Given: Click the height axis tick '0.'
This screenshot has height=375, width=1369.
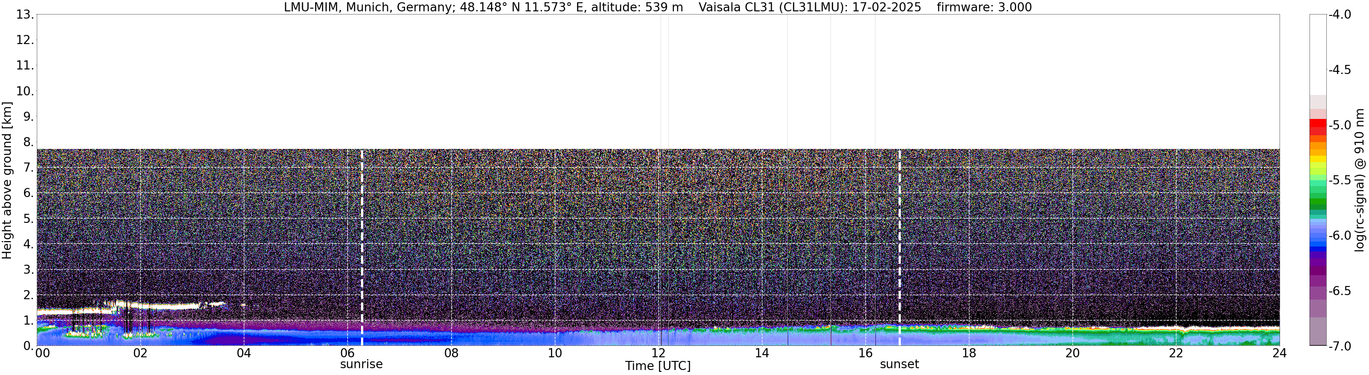Looking at the screenshot, I should pyautogui.click(x=28, y=346).
